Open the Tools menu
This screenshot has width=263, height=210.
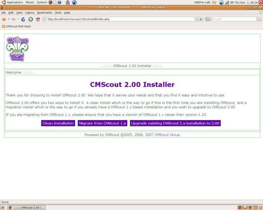[x=58, y=13]
